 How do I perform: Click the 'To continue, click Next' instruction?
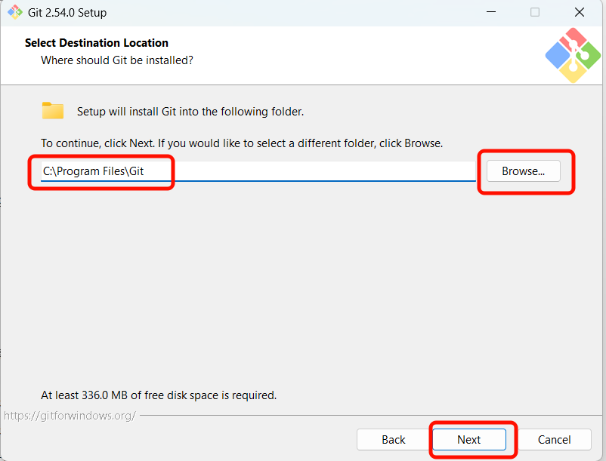click(x=242, y=143)
